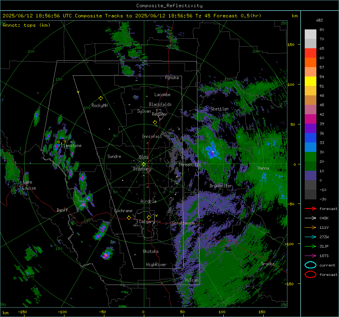Click the Blackfalds label on the map
The width and height of the screenshot is (339, 317).
[x=160, y=104]
